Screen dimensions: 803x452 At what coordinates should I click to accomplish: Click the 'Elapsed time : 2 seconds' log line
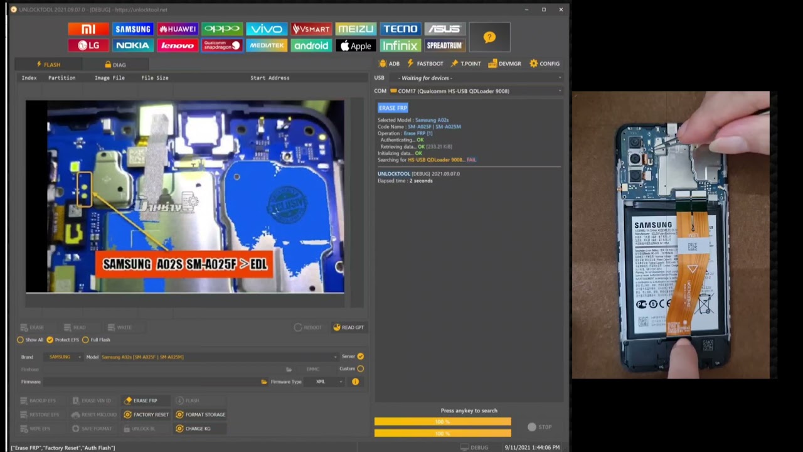click(x=405, y=181)
